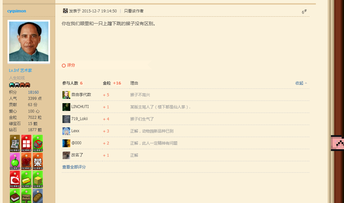Open avatar of rater 719_Lokii
The width and height of the screenshot is (344, 203).
pos(66,119)
